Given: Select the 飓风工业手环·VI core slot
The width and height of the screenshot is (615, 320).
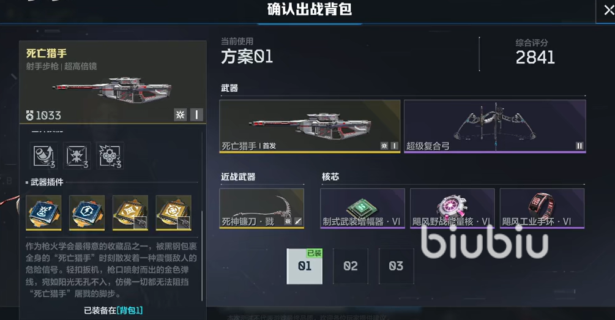Looking at the screenshot, I should [x=542, y=208].
